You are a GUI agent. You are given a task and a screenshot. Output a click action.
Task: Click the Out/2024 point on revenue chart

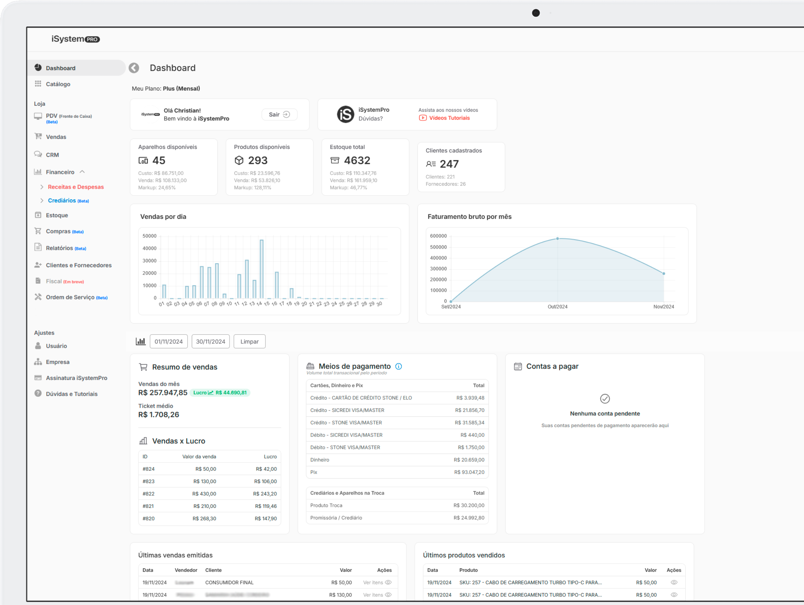pyautogui.click(x=557, y=239)
